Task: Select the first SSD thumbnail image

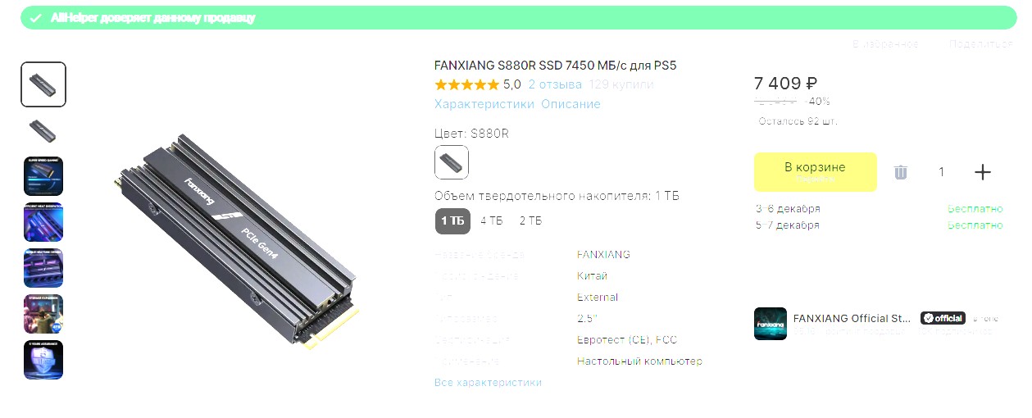Action: tap(43, 84)
